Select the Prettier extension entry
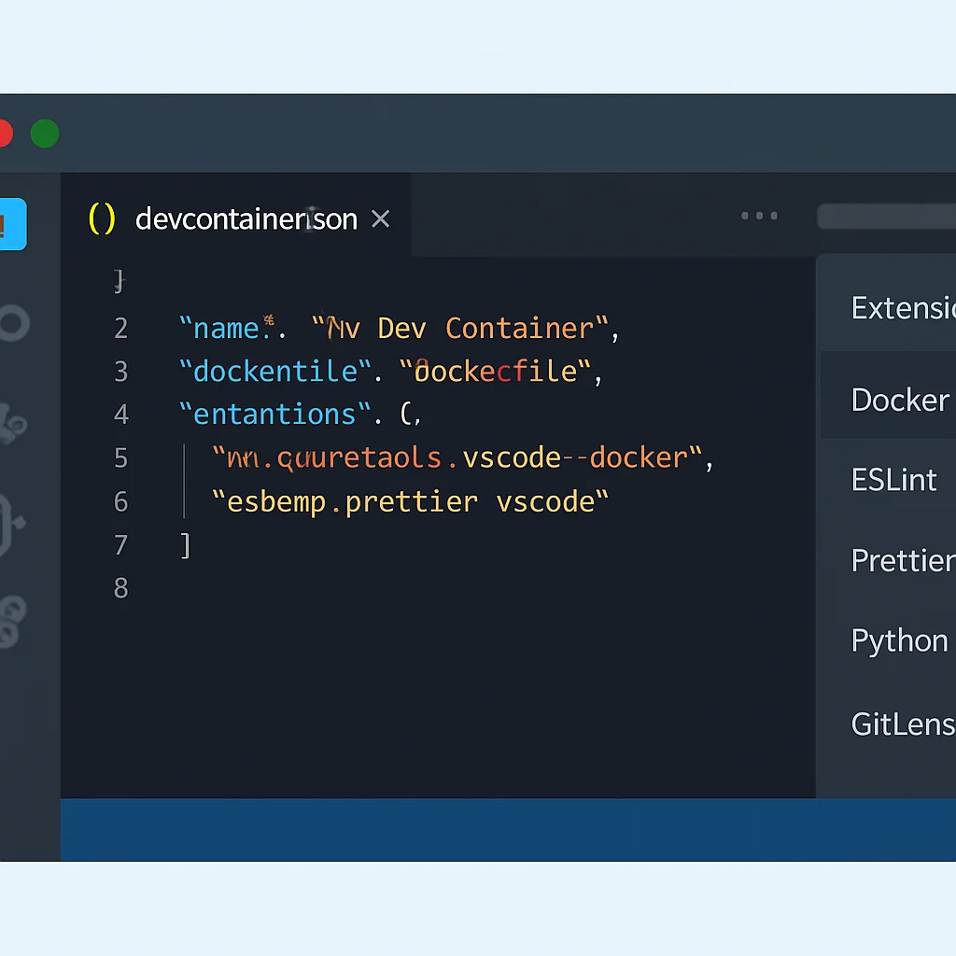Viewport: 956px width, 956px height. [x=904, y=560]
